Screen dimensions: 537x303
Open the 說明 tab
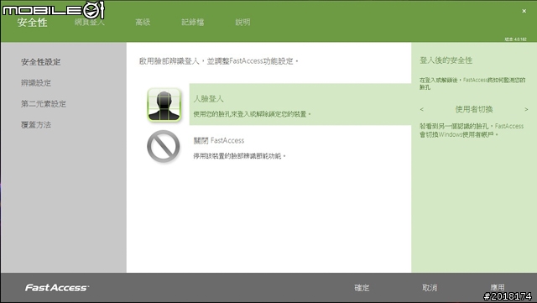coord(242,23)
